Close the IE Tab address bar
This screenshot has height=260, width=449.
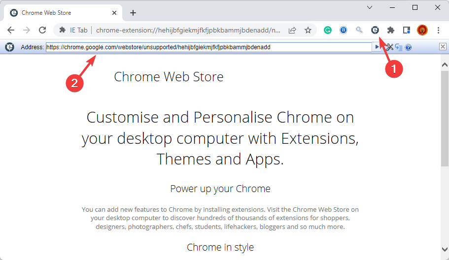443,47
